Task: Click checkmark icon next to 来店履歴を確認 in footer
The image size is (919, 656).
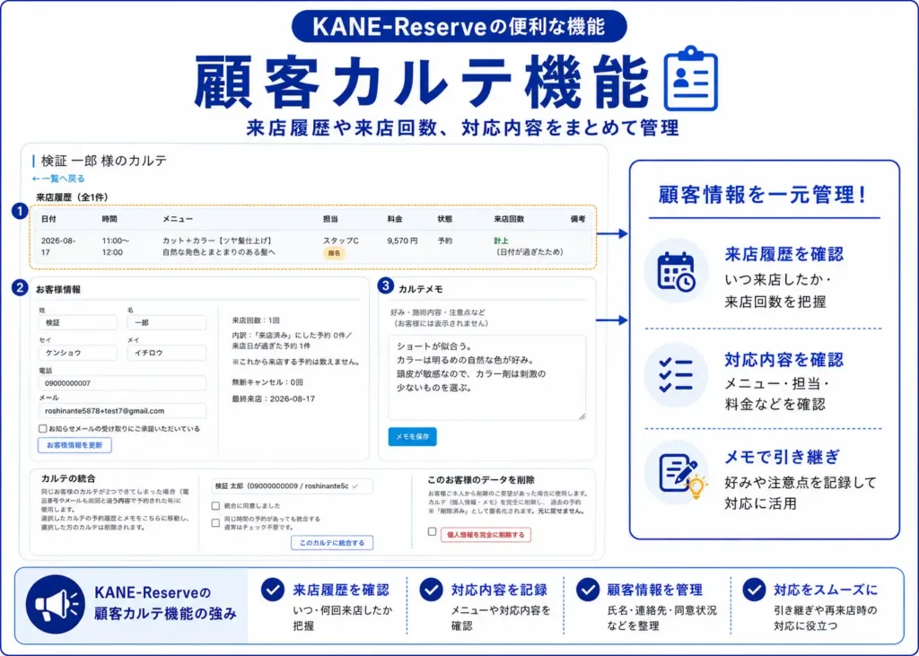Action: coord(273,590)
